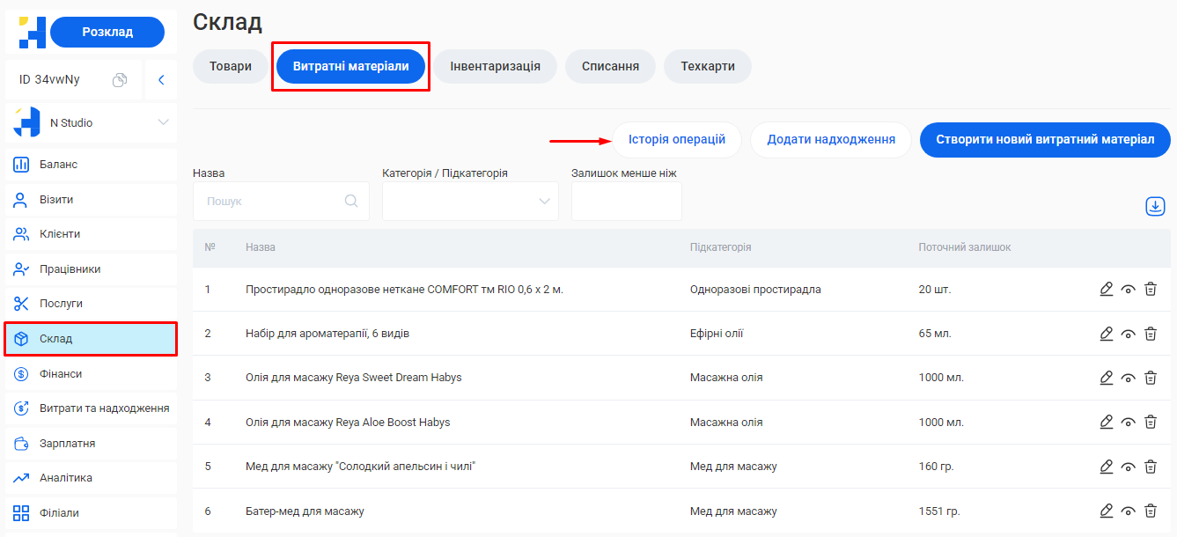The height and width of the screenshot is (537, 1177).
Task: Open eye preview for 'Олія для масажу Reya Sweet Dream'
Action: (1129, 377)
